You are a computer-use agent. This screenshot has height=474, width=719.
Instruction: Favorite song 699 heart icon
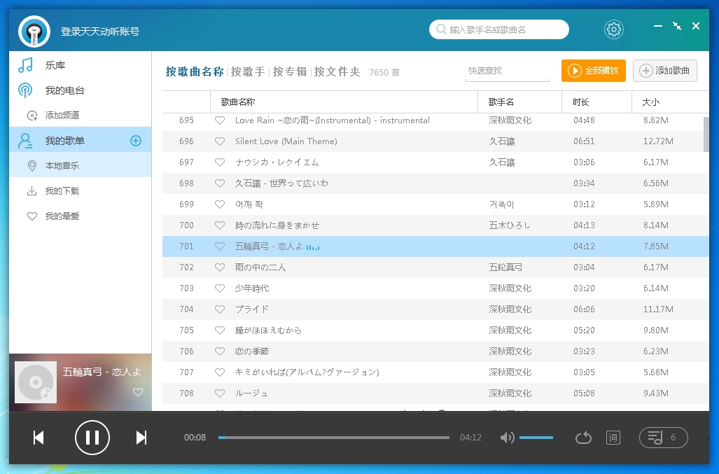[220, 204]
